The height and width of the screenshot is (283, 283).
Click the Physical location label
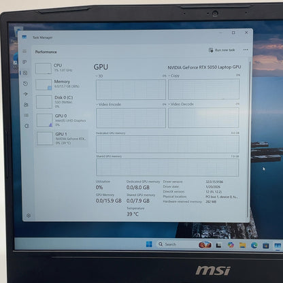(x=175, y=197)
